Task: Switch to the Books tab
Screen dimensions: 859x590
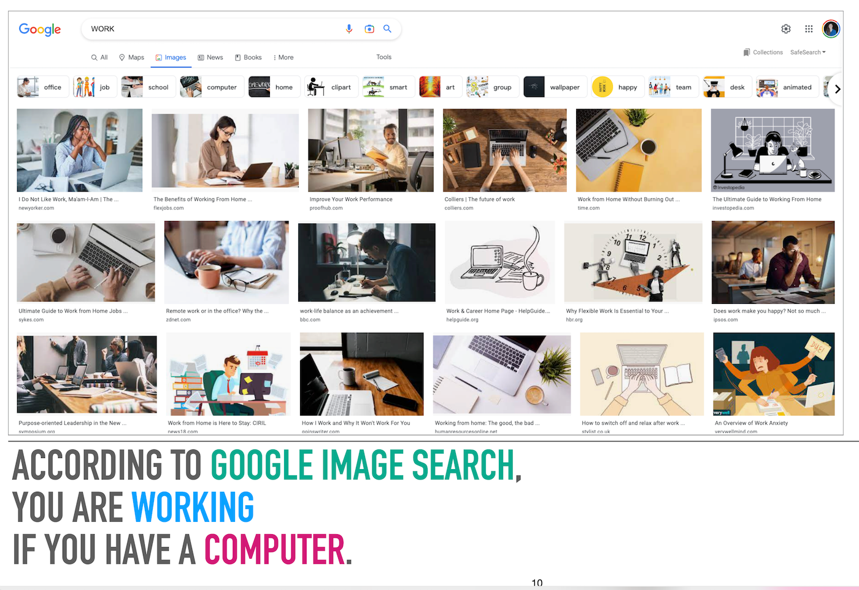Action: pos(248,57)
